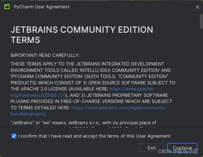Uncheck the confirm User Agreement checkbox
This screenshot has height=157, width=203.
pyautogui.click(x=14, y=136)
